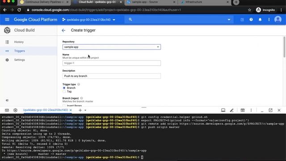Open the Google Cloud navigation hamburger menu
Screen dimensions: 286x161
(7, 19)
